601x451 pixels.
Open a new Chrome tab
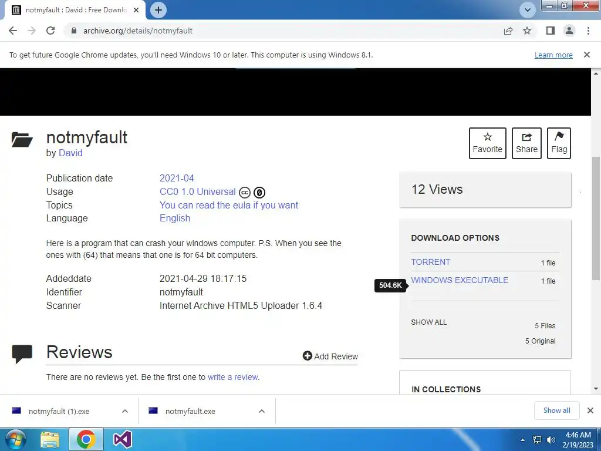click(x=158, y=10)
